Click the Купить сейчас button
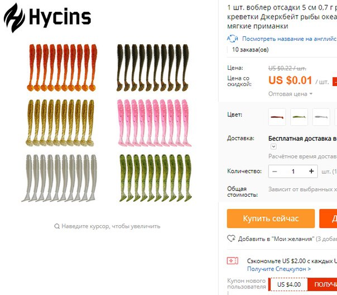The image size is (337, 295). click(271, 218)
